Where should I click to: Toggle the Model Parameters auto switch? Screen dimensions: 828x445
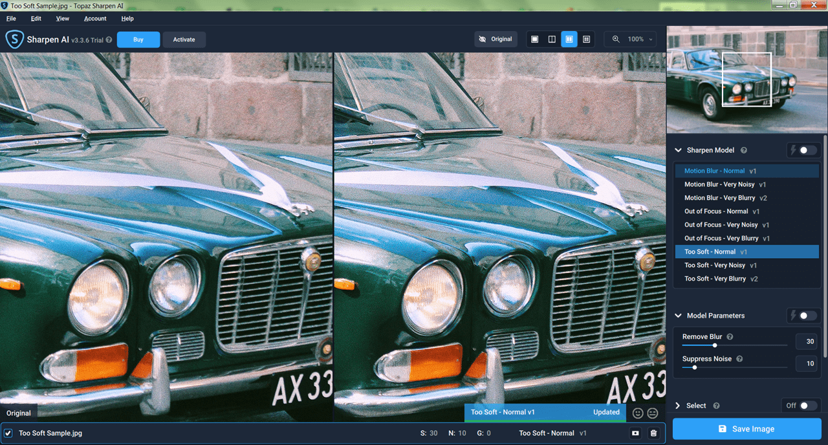pos(803,316)
